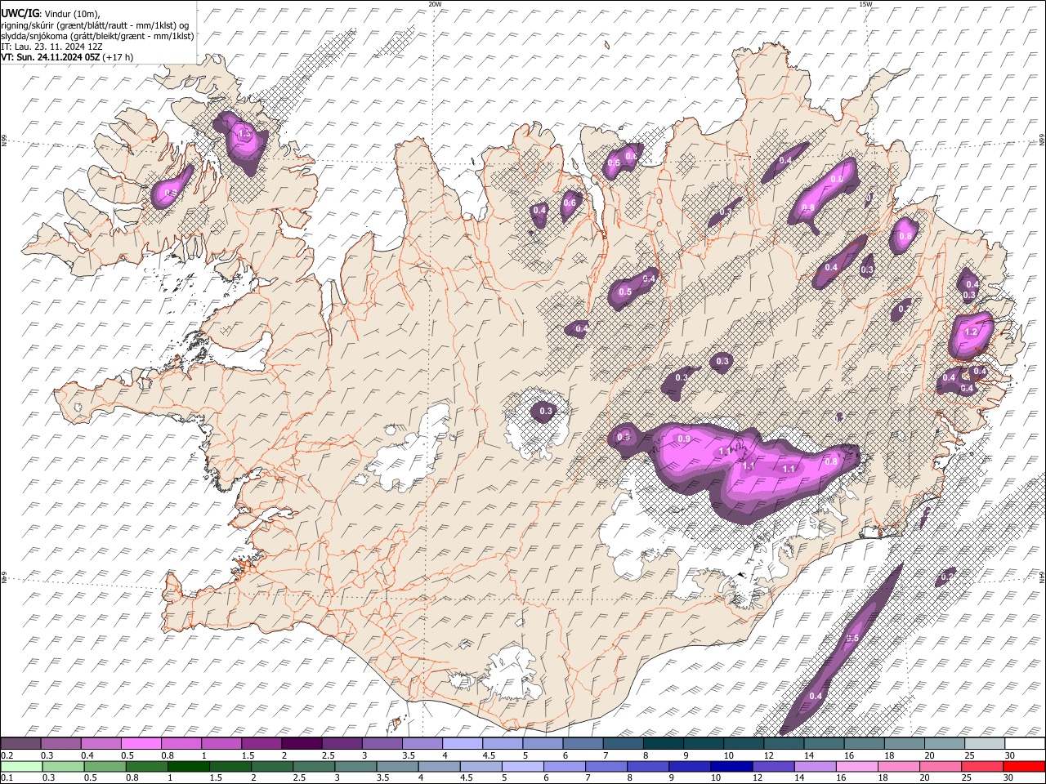Pick the palest green rain swatch at 0.1

tap(21, 766)
